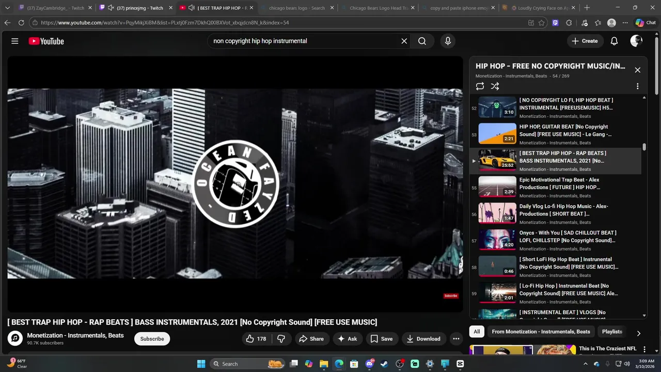
Task: Open Monetization channel avatar
Action: pyautogui.click(x=15, y=338)
